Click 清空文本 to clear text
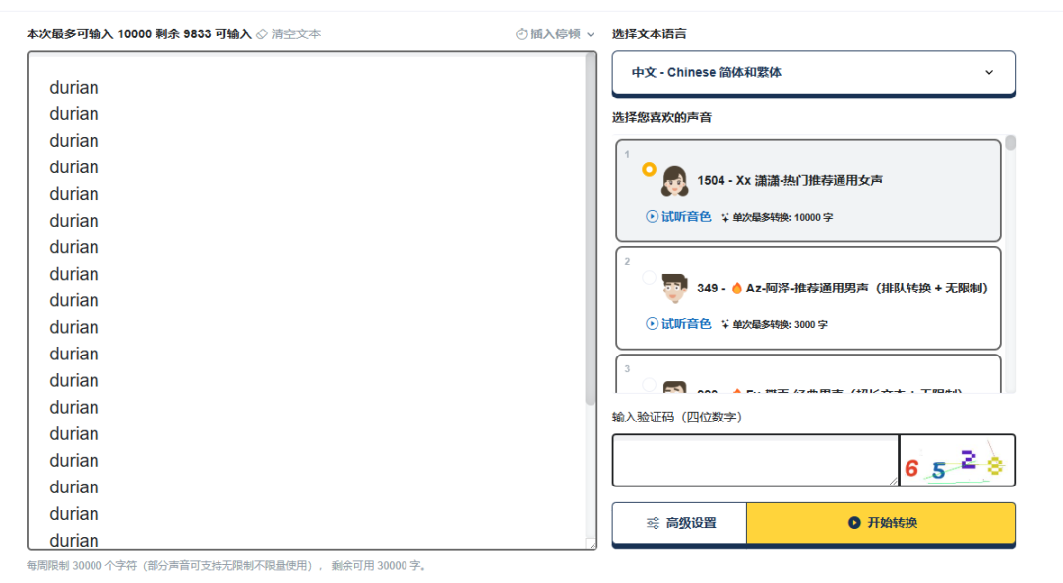The image size is (1063, 583). [295, 33]
